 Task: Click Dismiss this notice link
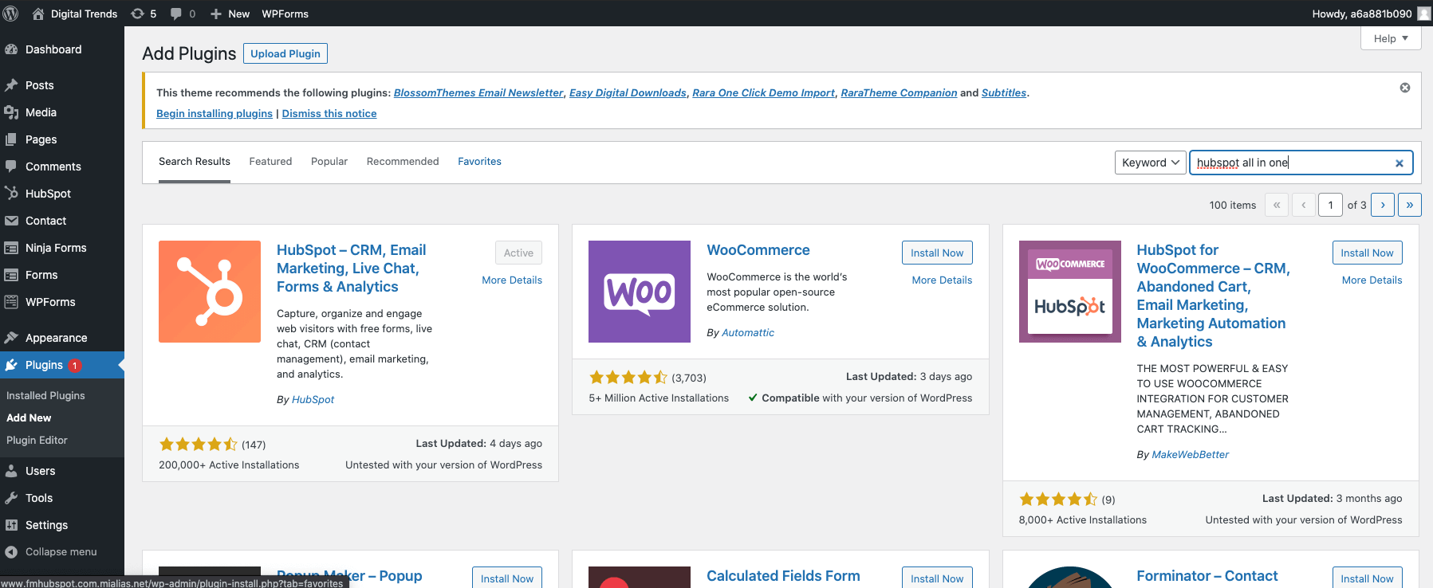[329, 114]
